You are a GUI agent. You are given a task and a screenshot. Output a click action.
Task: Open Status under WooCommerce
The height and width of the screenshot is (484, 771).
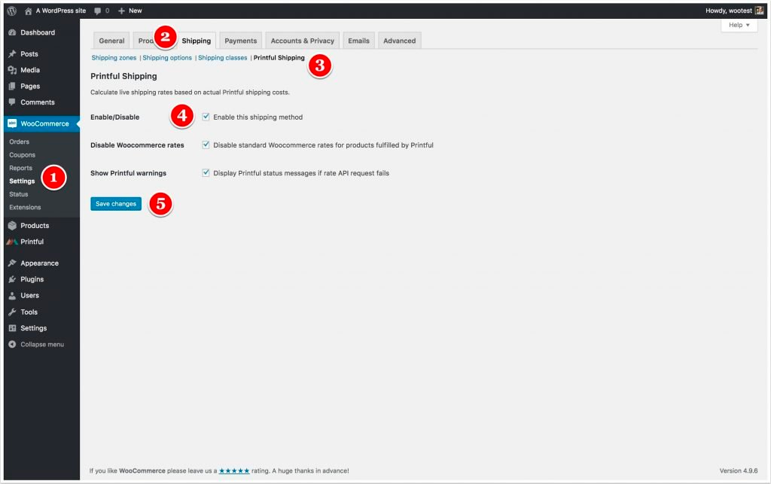point(19,194)
